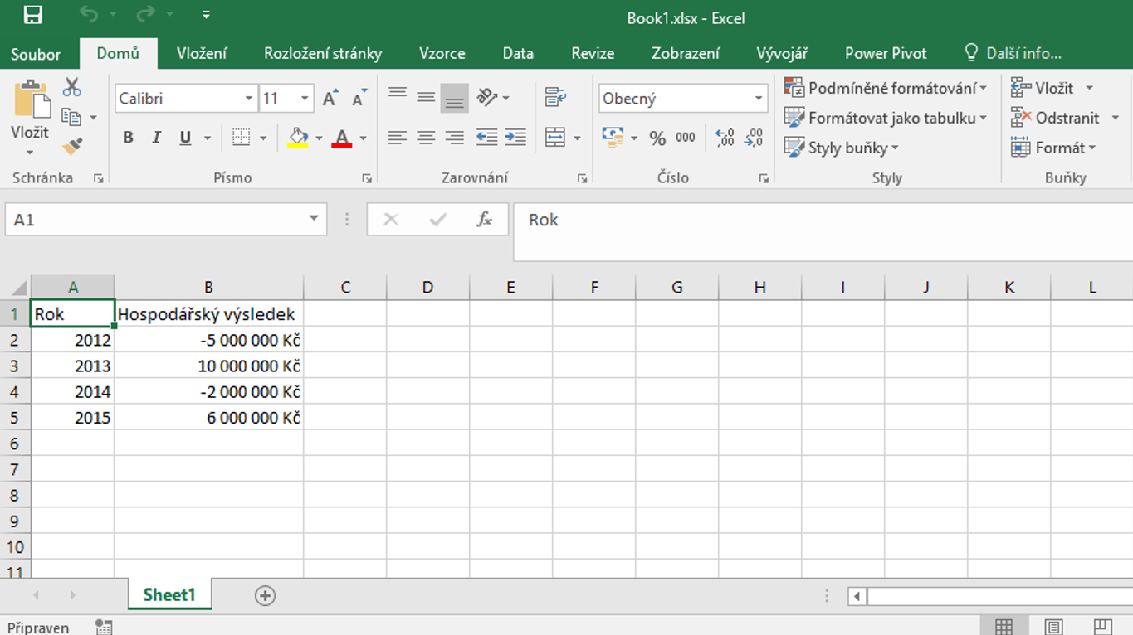
Task: Apply percent style
Action: click(657, 138)
